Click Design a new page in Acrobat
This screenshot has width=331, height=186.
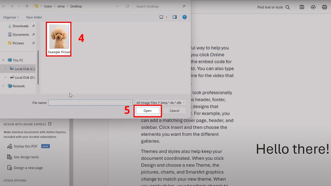point(25,168)
